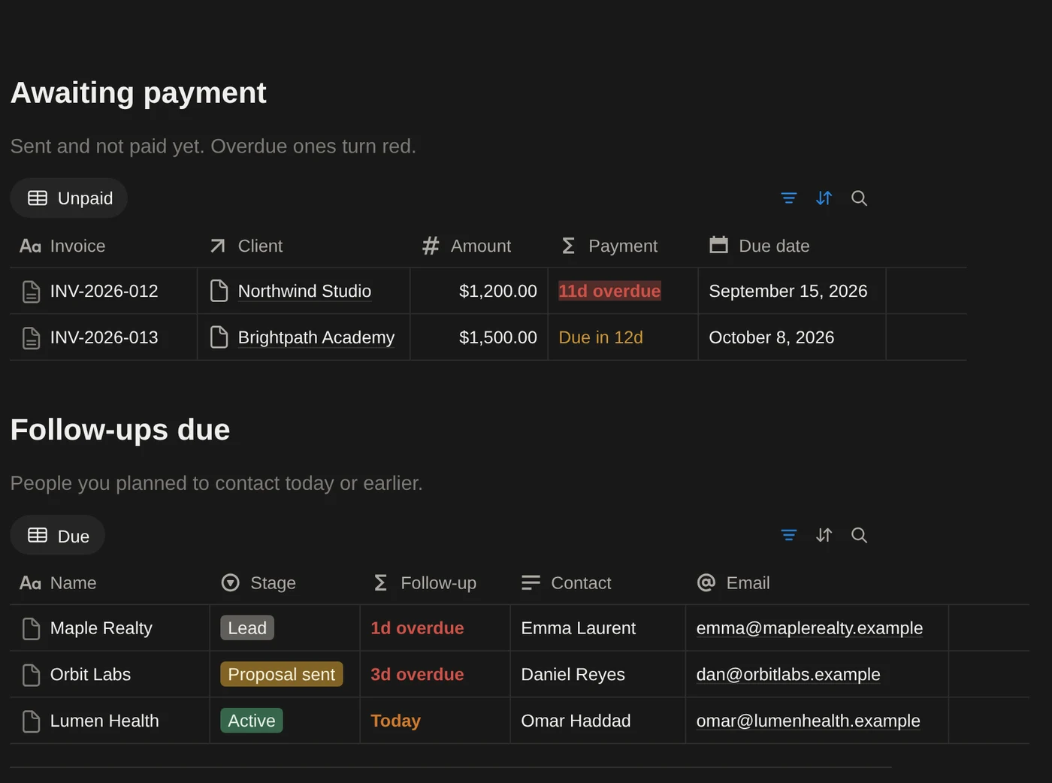Open the Due date column header menu
This screenshot has width=1052, height=783.
click(x=792, y=246)
